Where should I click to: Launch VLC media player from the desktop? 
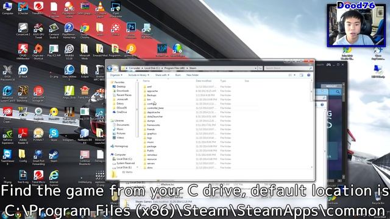point(100,9)
